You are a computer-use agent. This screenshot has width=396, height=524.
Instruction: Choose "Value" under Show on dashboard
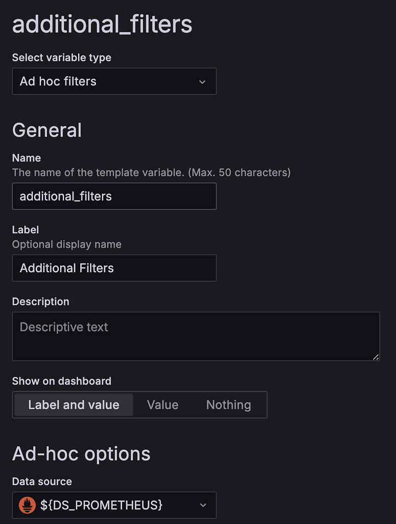click(162, 405)
